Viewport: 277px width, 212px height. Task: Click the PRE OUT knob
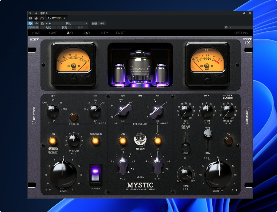point(74,140)
